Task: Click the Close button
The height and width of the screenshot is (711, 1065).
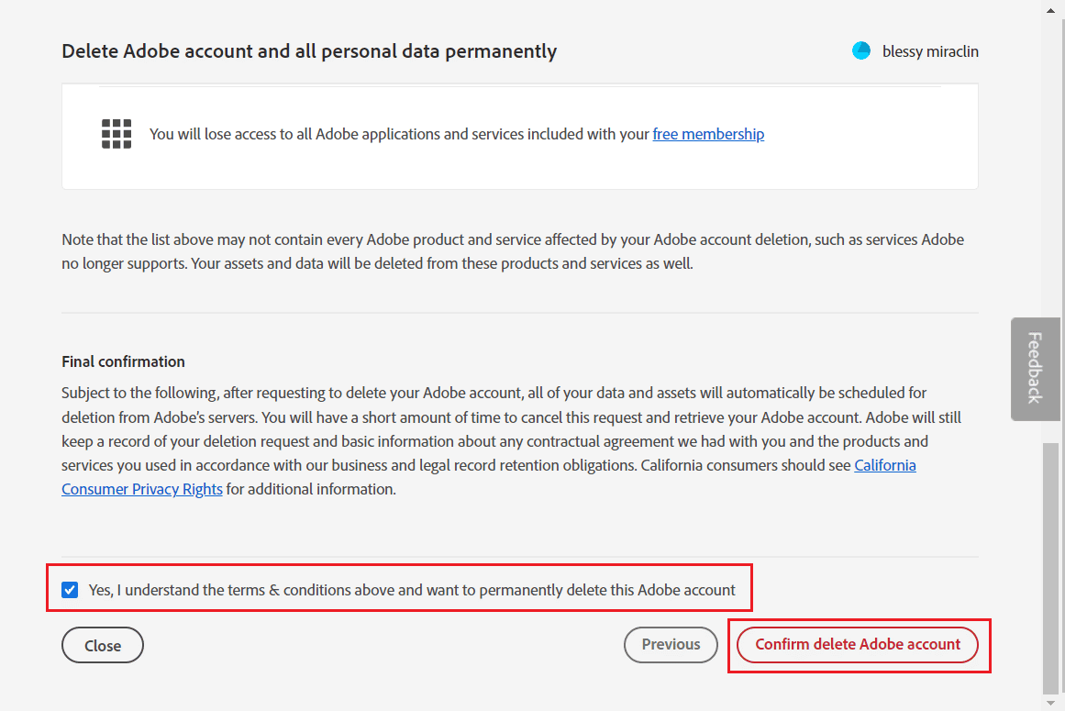Action: [102, 644]
